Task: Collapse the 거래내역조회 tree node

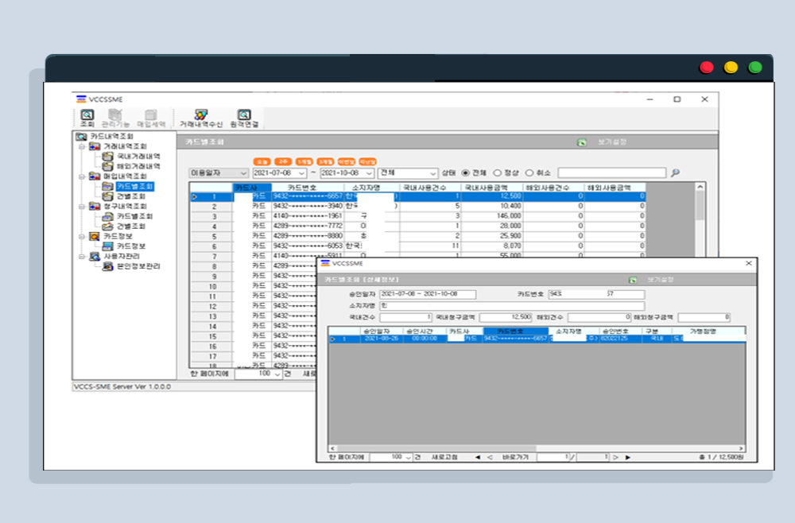Action: point(82,146)
